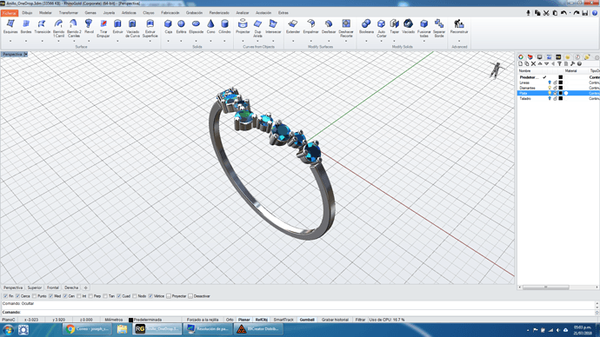Open the help question mark icon
600x337 pixels.
[595, 13]
